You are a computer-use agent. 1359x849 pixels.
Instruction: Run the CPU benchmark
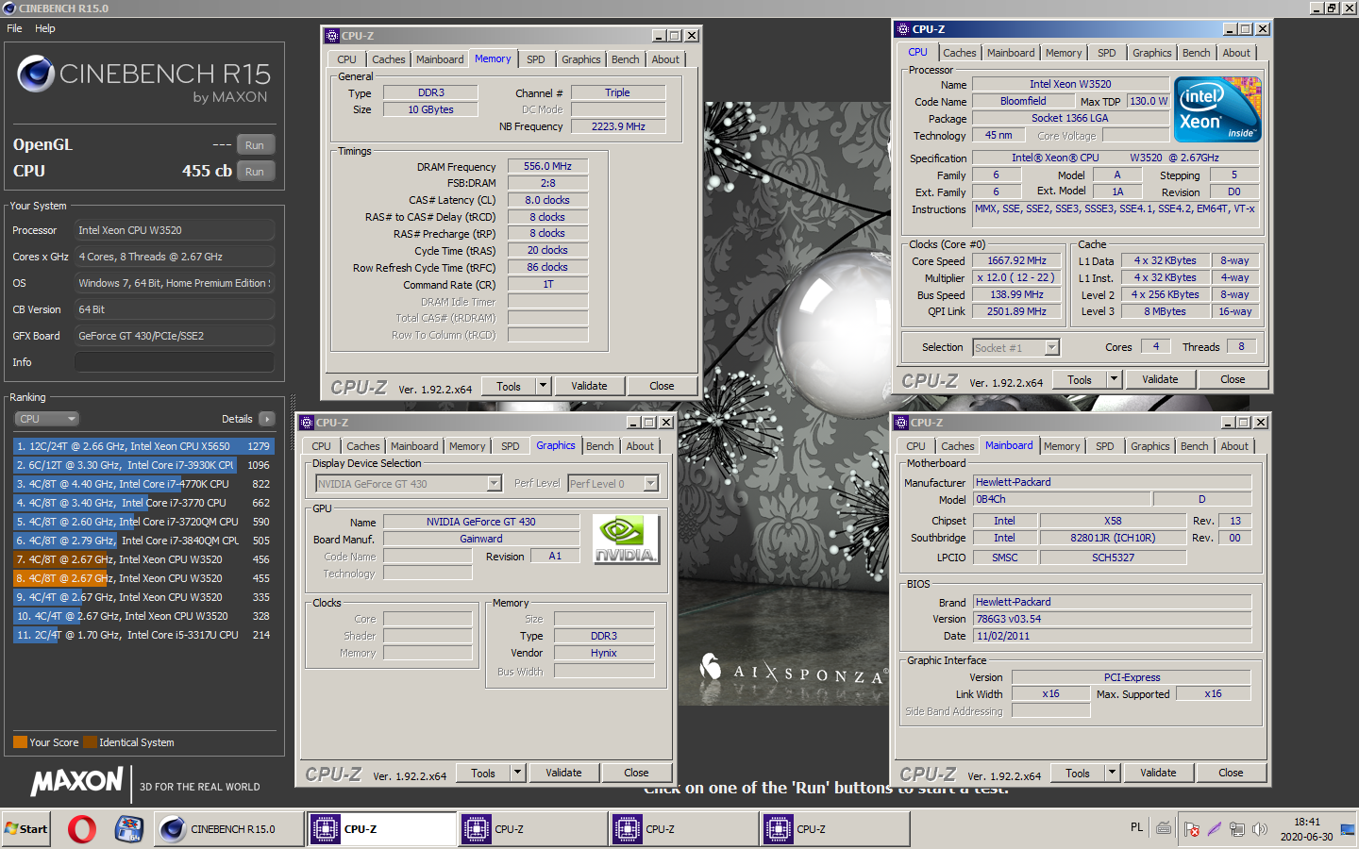[x=255, y=172]
